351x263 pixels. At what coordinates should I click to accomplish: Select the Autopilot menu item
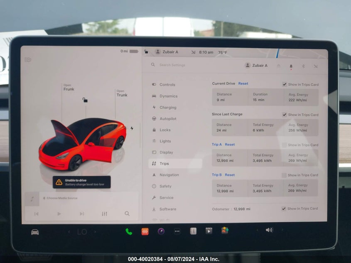pyautogui.click(x=168, y=118)
